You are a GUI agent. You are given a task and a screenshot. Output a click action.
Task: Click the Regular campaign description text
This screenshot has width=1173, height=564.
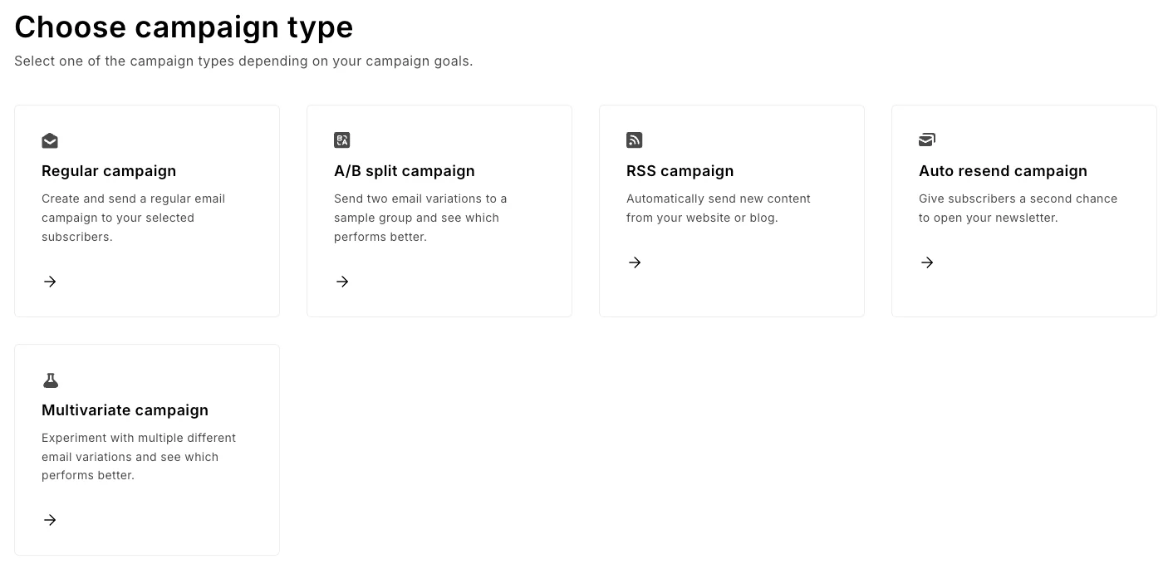pos(134,218)
